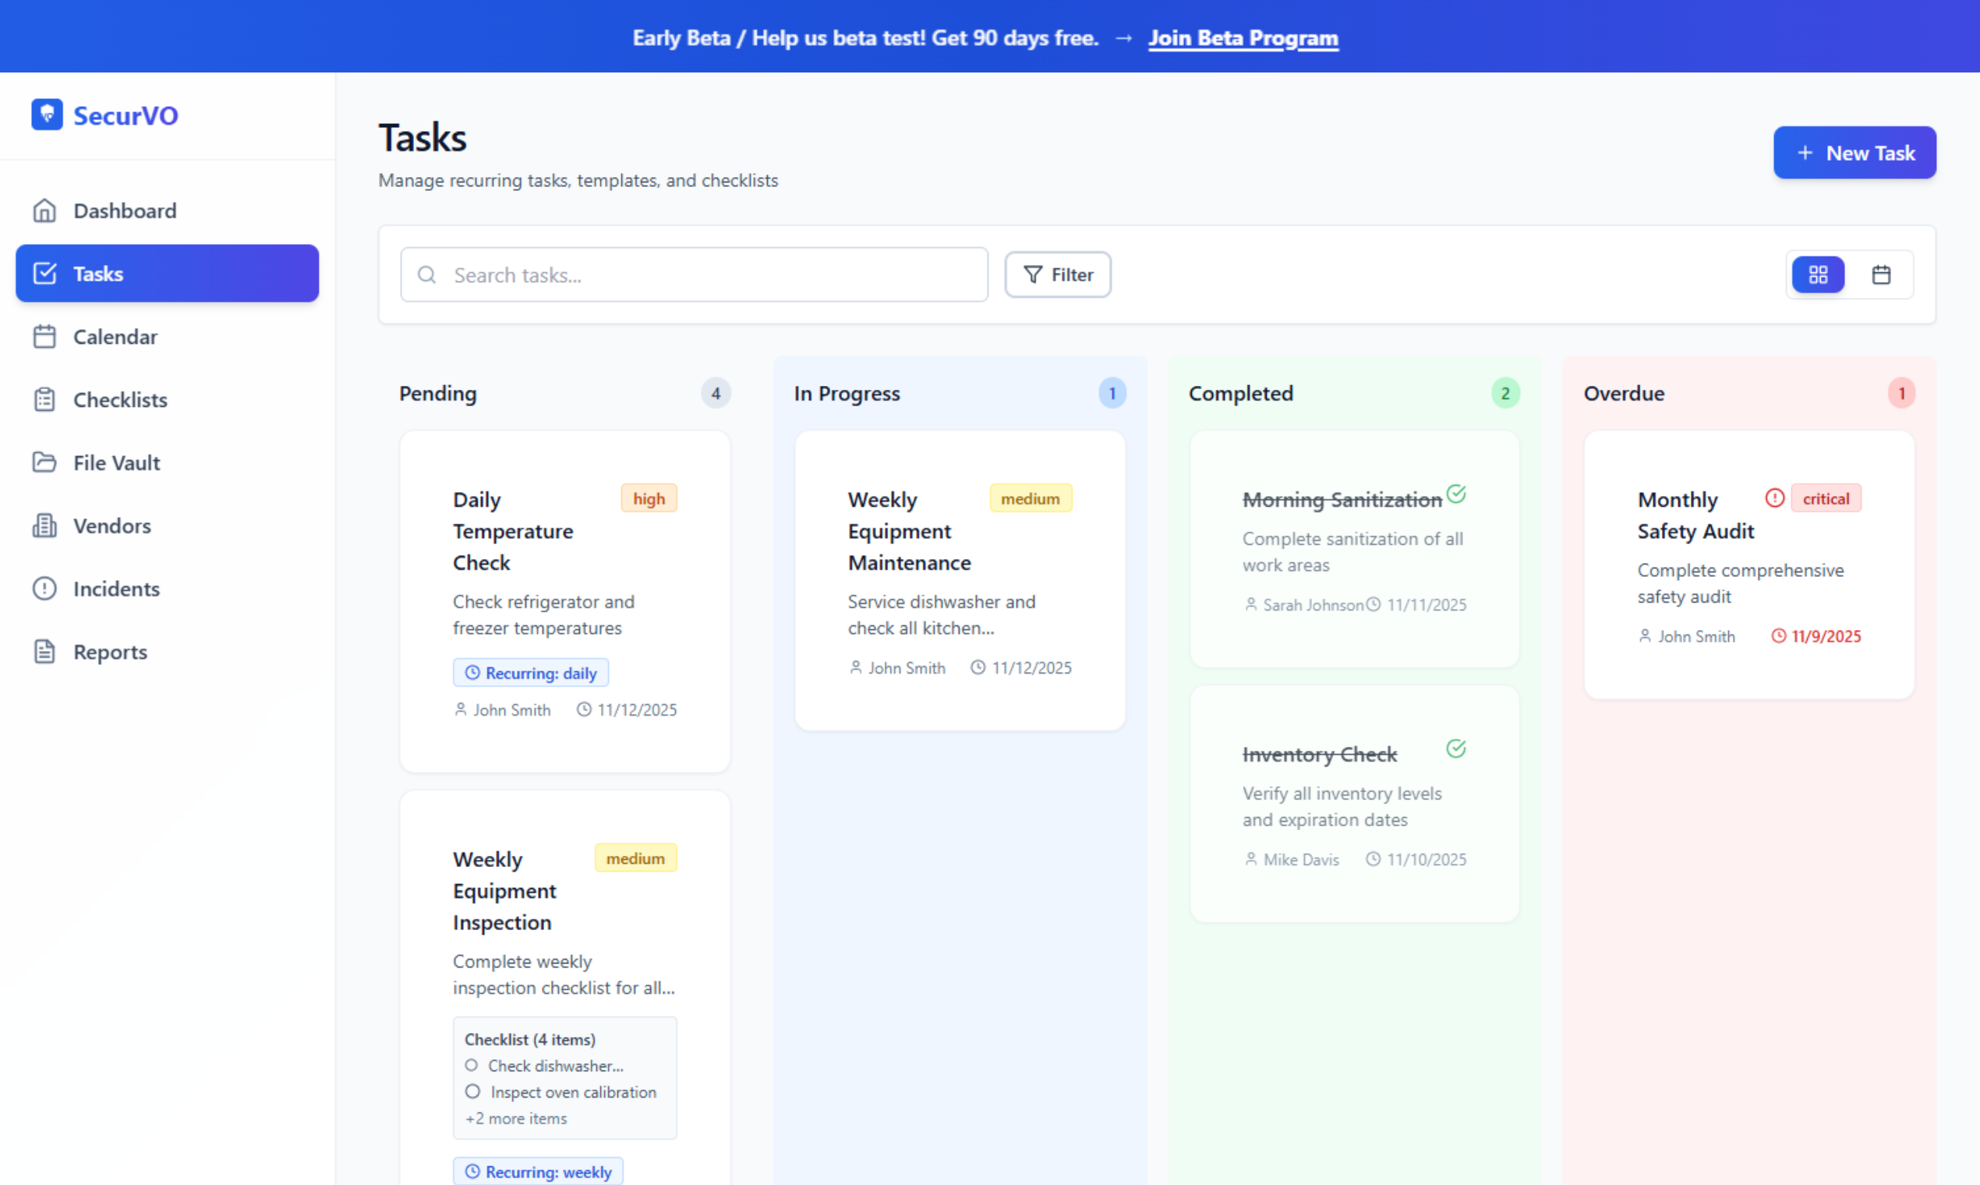The image size is (1980, 1185).
Task: Check the Inspect oven calibration item
Action: click(472, 1091)
